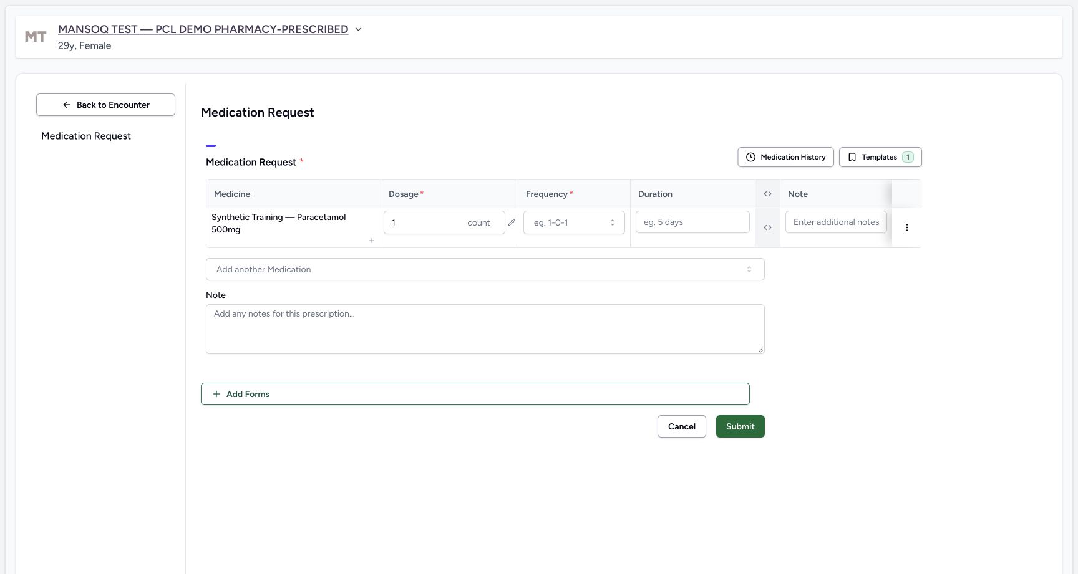Select Medication Request in the sidebar

[86, 136]
